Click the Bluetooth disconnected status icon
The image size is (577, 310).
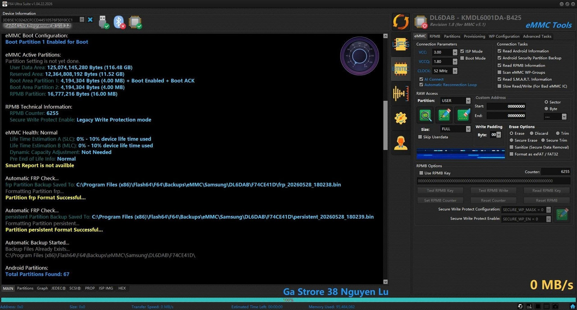pyautogui.click(x=119, y=22)
